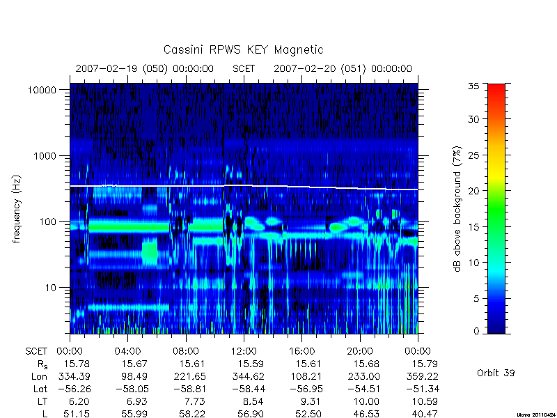557x418 pixels.
Task: Click the 'frequency (Hz)' axis label
Action: click(x=17, y=210)
